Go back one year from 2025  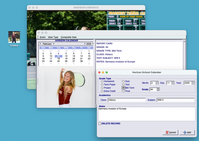click(84, 44)
